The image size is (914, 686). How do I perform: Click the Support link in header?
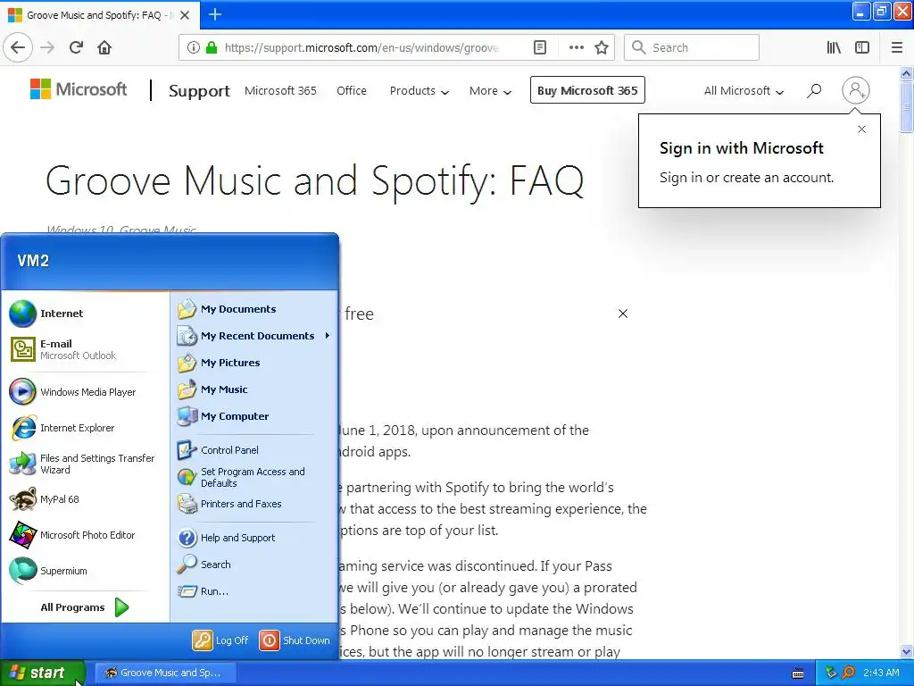coord(199,91)
